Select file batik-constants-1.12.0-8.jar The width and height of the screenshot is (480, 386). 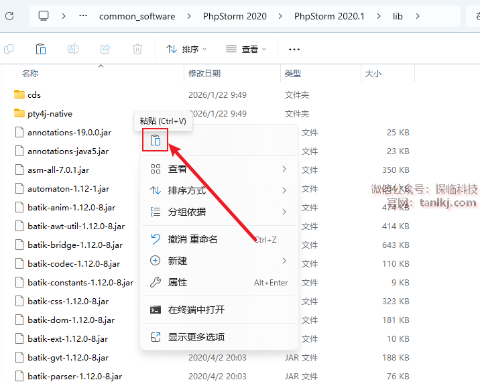(x=80, y=282)
